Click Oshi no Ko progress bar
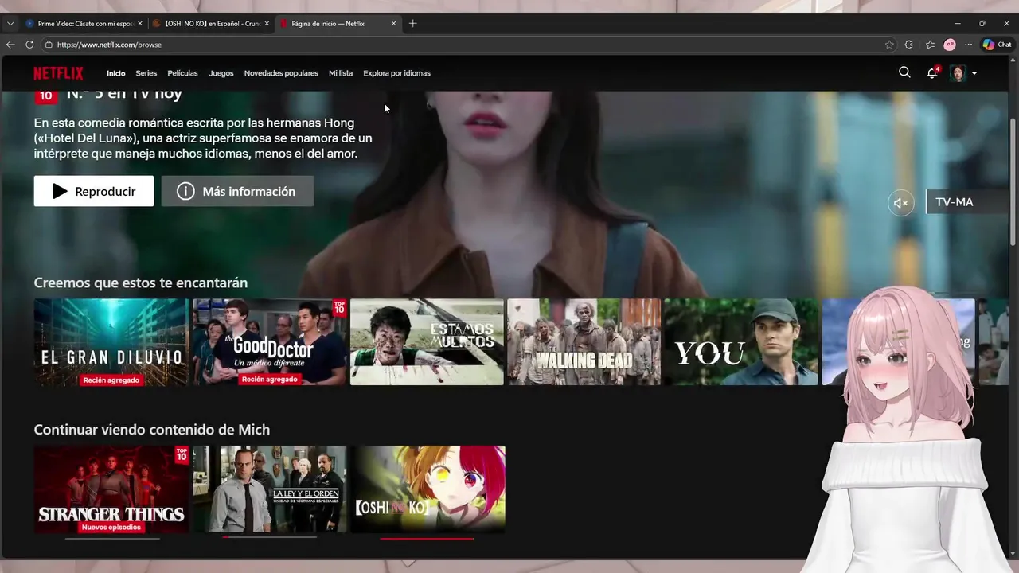Viewport: 1019px width, 573px height. 428,539
